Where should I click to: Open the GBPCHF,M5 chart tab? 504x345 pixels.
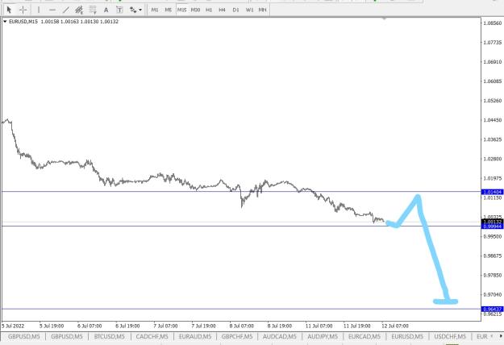[237, 336]
